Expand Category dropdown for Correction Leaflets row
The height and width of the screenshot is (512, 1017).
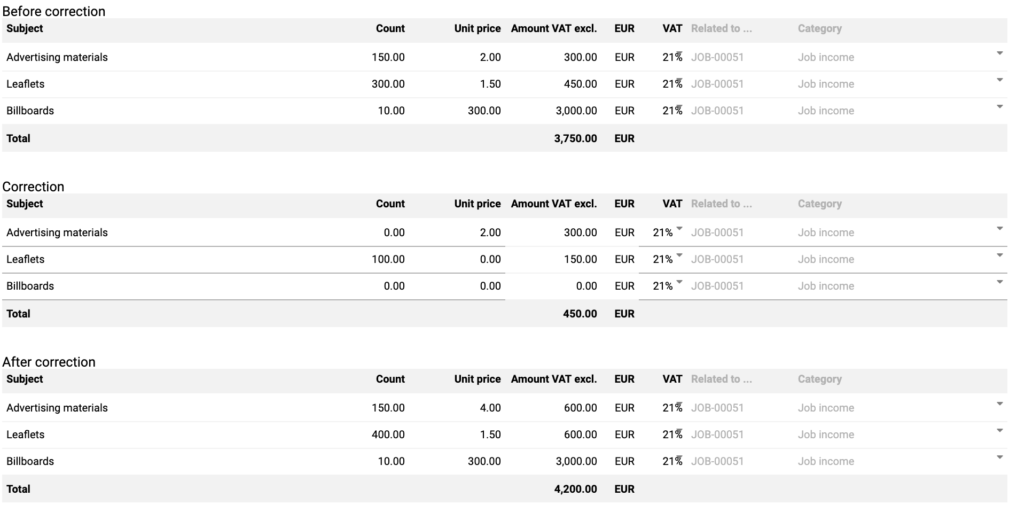999,255
